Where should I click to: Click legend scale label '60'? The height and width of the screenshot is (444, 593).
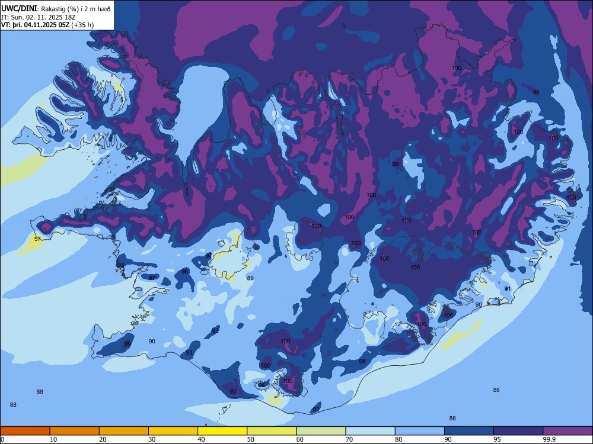pos(300,439)
